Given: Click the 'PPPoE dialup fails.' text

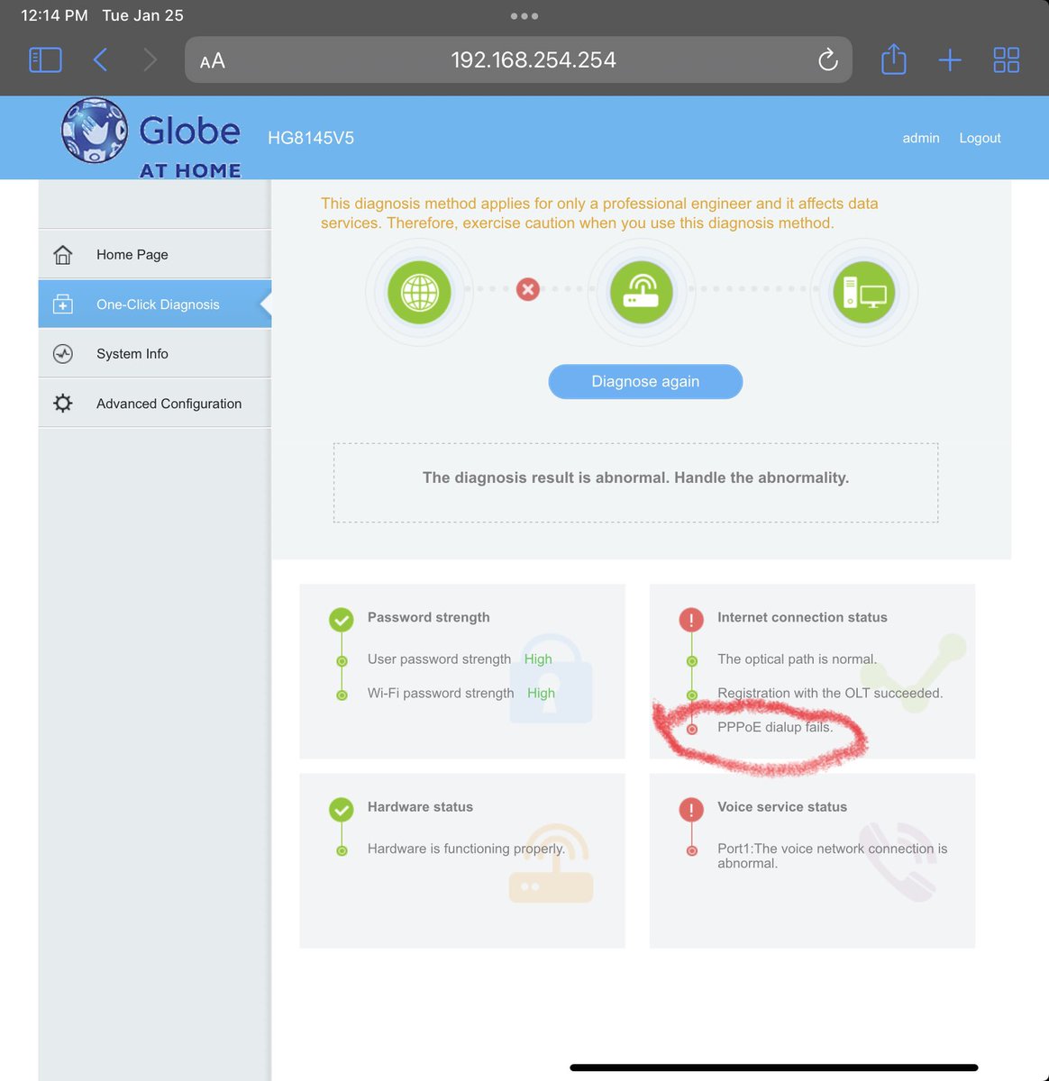Looking at the screenshot, I should [x=775, y=727].
